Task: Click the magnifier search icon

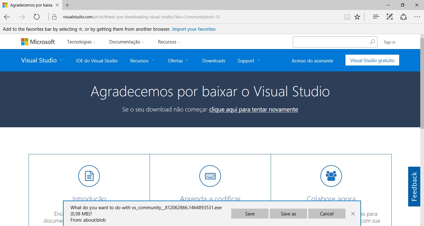Action: coord(372,42)
